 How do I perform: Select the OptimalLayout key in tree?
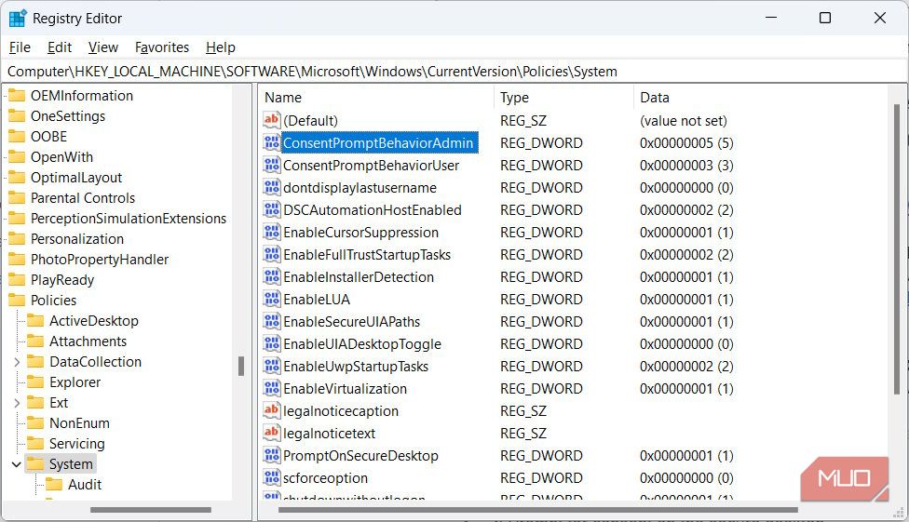point(76,178)
